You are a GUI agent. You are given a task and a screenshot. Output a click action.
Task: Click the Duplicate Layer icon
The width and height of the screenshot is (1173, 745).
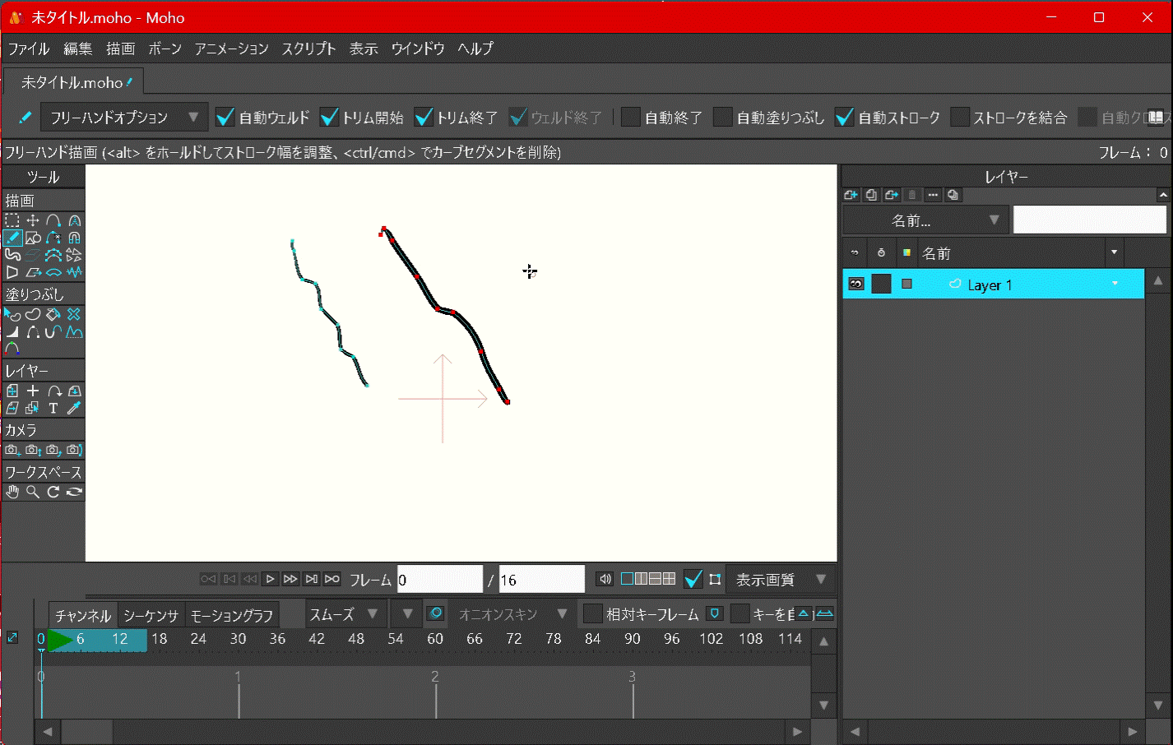[x=871, y=195]
